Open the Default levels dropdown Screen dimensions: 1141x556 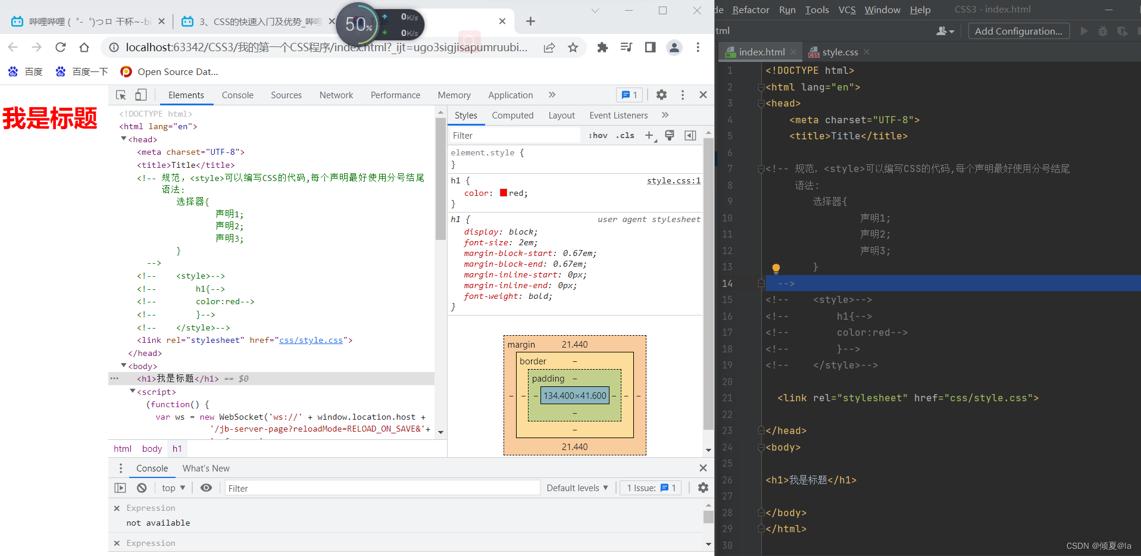pos(577,488)
